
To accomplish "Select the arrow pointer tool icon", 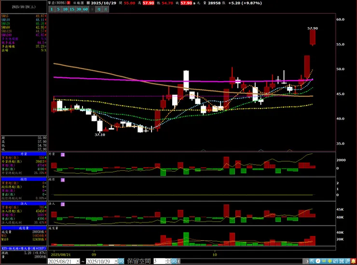I will (313, 261).
